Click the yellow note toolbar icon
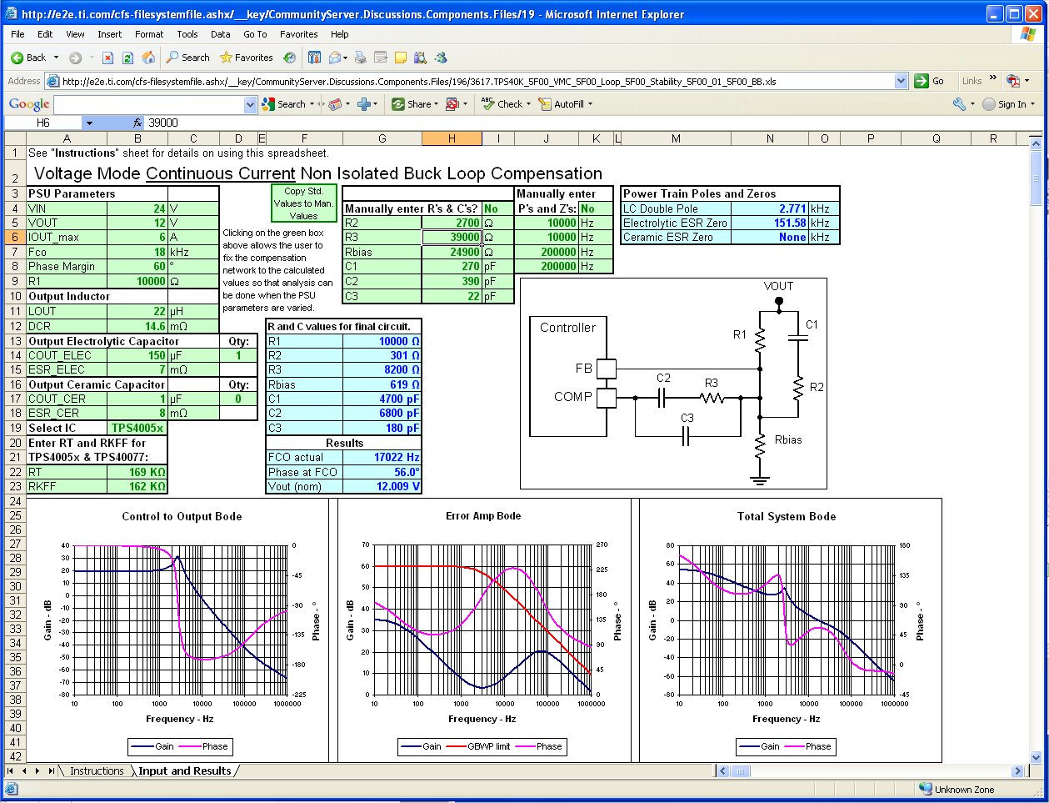The image size is (1049, 803). pyautogui.click(x=401, y=58)
